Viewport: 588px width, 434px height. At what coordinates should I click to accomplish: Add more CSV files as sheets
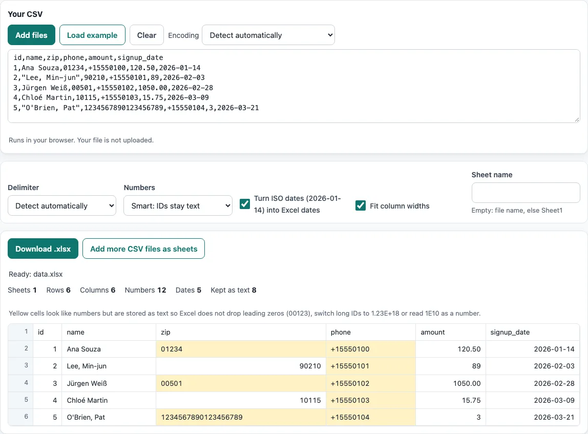pyautogui.click(x=143, y=249)
